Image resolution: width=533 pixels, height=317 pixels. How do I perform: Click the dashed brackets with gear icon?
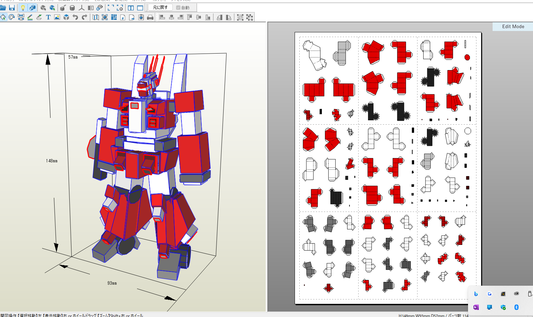click(120, 8)
